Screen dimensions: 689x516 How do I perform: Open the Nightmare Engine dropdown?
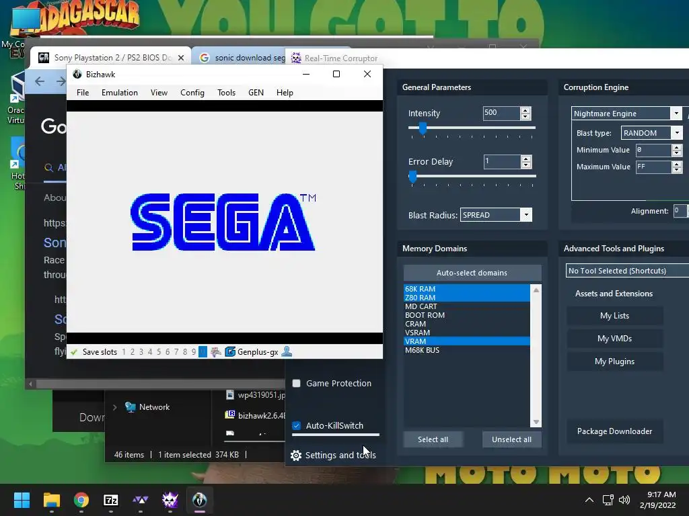tap(676, 113)
